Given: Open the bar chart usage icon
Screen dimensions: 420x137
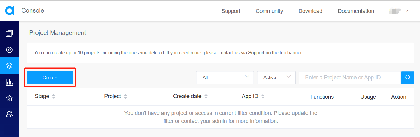Looking at the screenshot, I should 9,82.
